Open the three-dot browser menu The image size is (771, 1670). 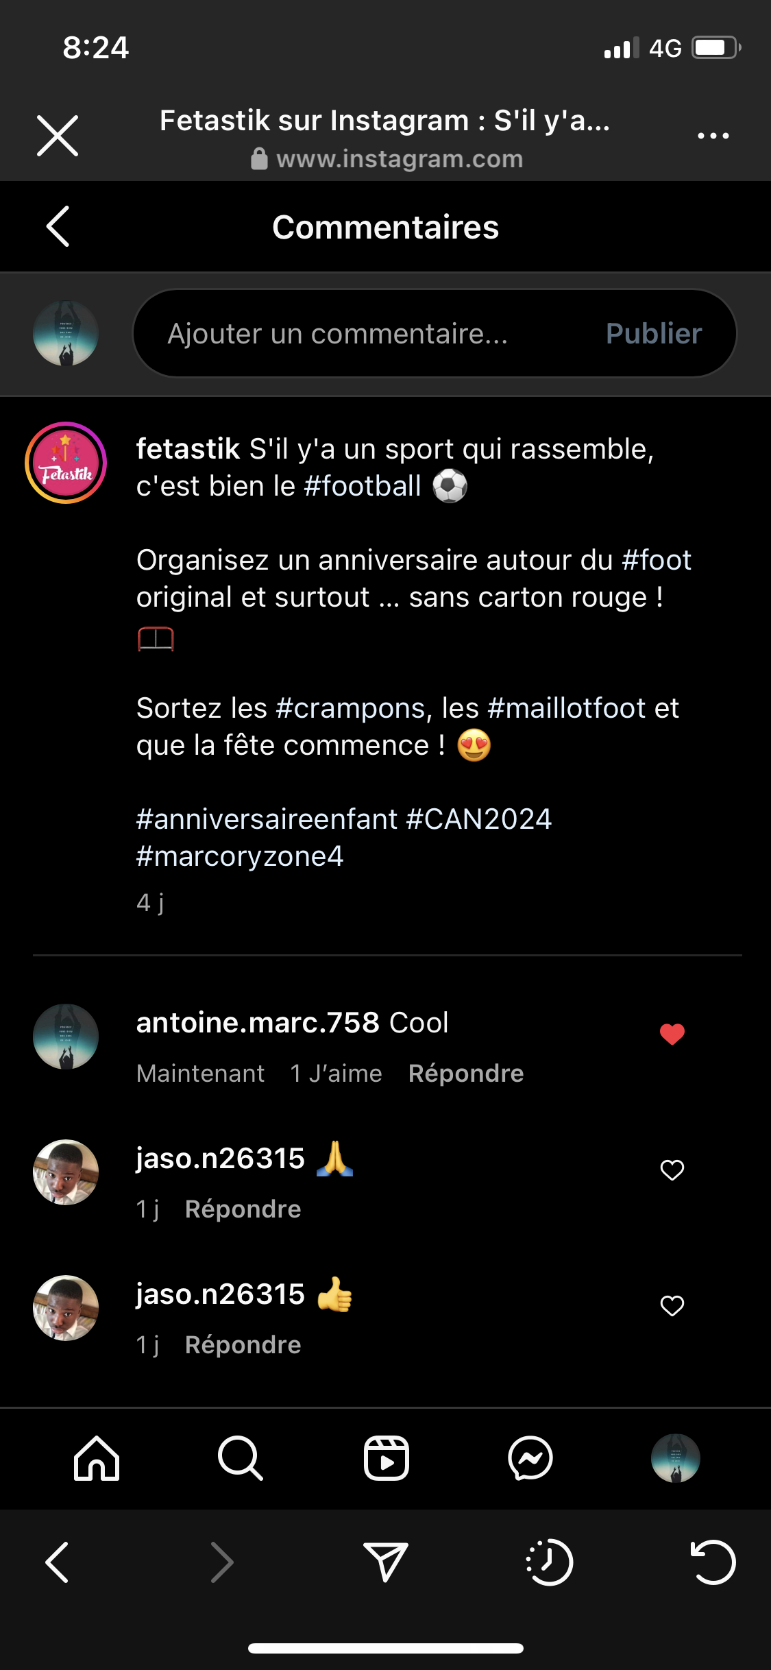click(x=713, y=136)
